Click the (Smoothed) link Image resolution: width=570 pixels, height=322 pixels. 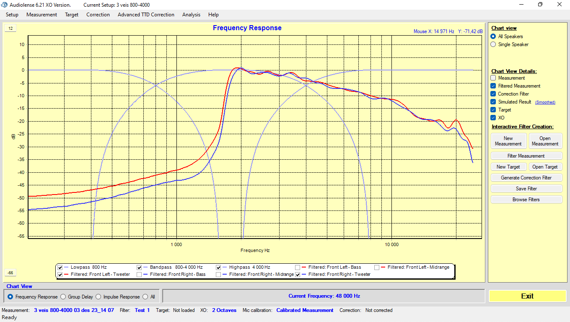tap(545, 102)
